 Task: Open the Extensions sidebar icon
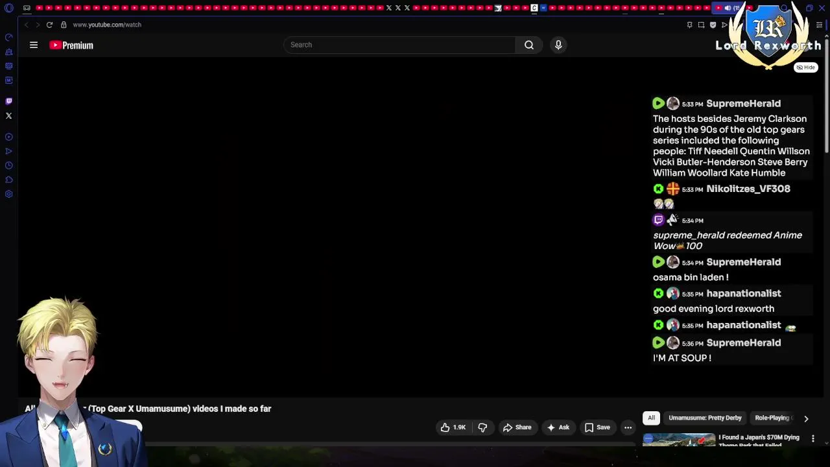8,180
